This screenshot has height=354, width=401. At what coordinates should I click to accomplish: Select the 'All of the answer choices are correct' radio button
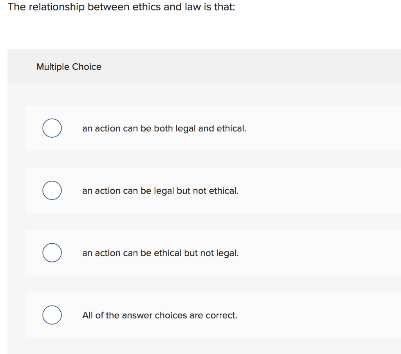pyautogui.click(x=52, y=315)
